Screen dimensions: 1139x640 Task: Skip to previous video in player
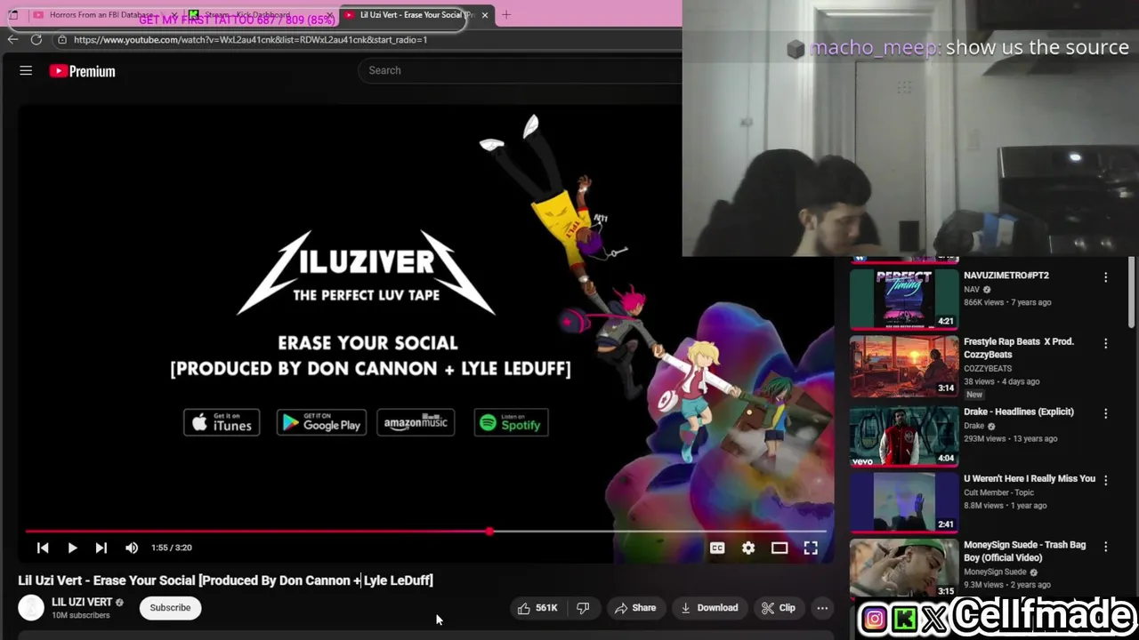(x=43, y=548)
